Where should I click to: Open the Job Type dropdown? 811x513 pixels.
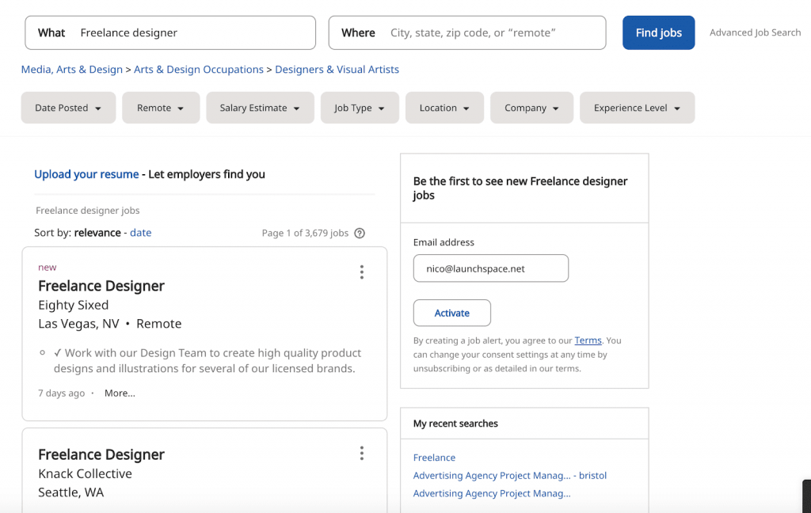point(360,108)
